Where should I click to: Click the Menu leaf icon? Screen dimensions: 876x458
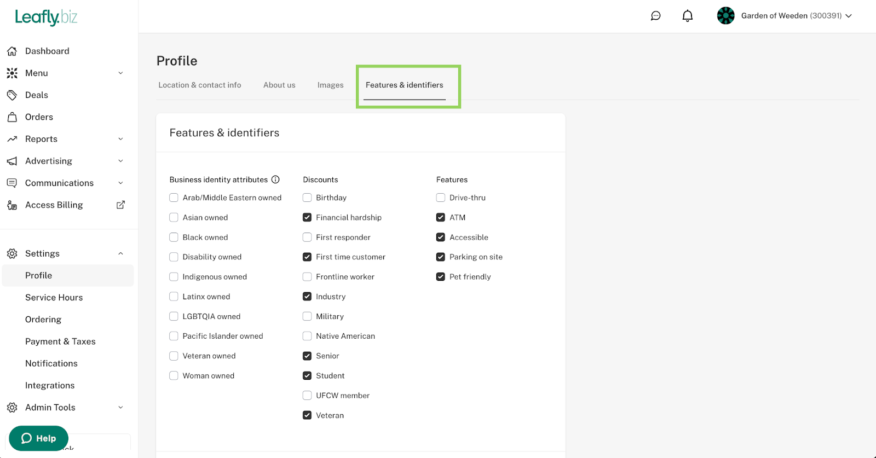pos(12,73)
